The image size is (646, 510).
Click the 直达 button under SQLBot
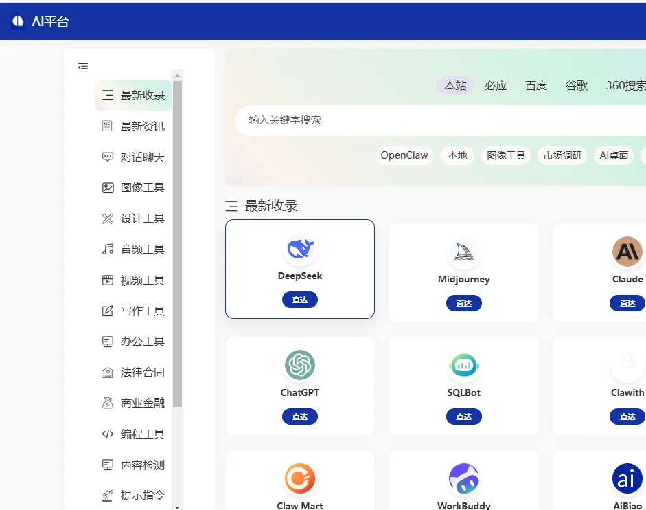(x=464, y=417)
